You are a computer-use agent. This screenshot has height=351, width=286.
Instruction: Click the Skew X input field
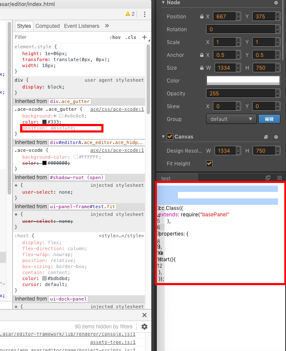point(224,106)
